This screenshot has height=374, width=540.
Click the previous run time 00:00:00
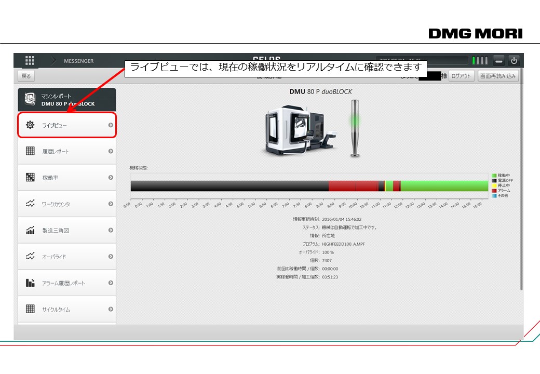330,269
